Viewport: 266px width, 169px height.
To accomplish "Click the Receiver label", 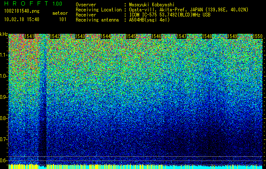I will [x=86, y=15].
